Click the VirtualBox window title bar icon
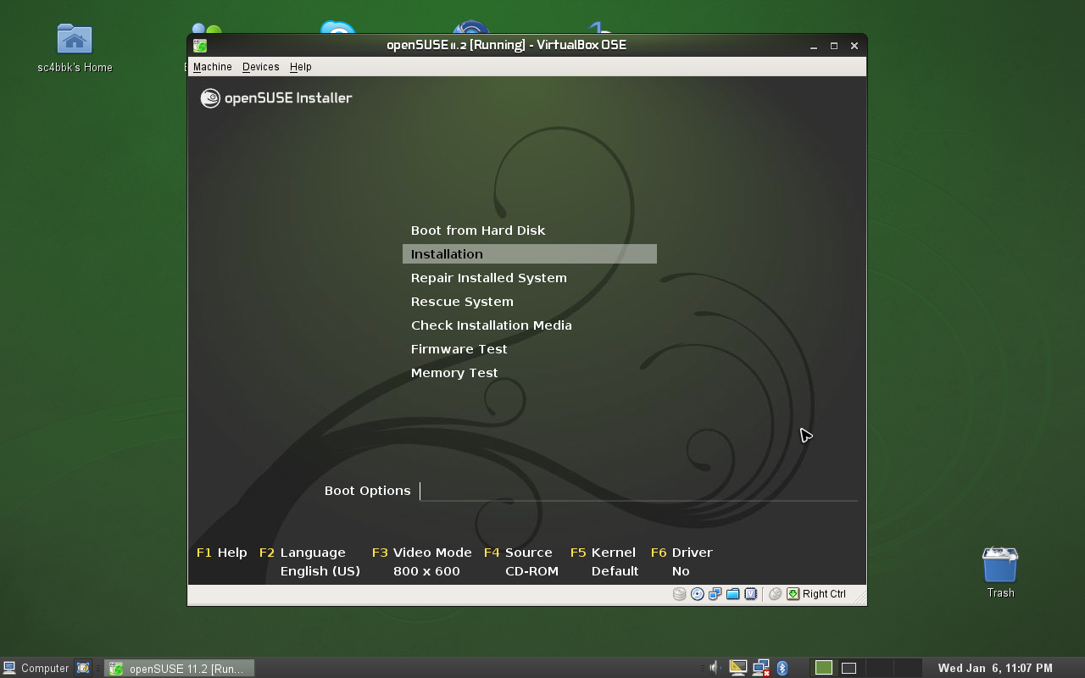 coord(200,46)
